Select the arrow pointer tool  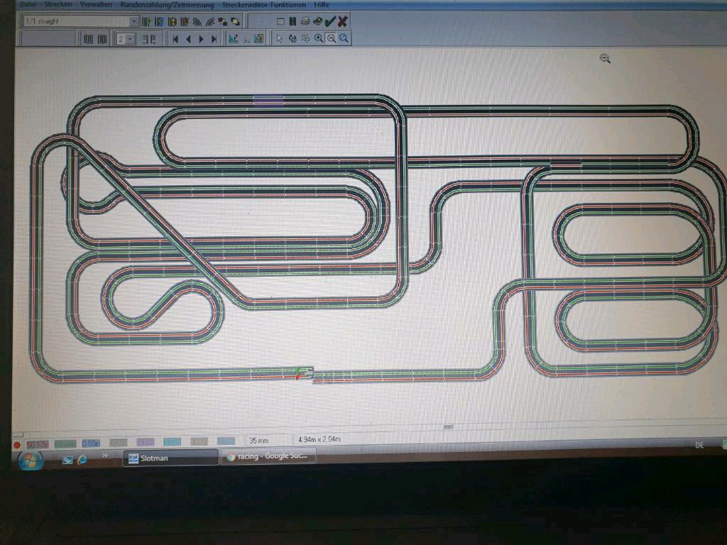(x=279, y=39)
